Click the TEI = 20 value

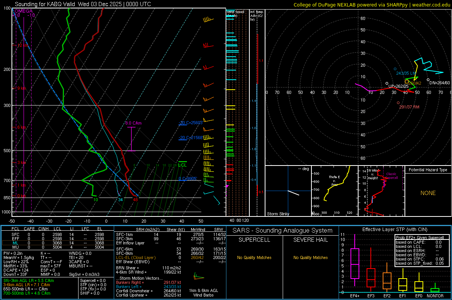click(76, 257)
